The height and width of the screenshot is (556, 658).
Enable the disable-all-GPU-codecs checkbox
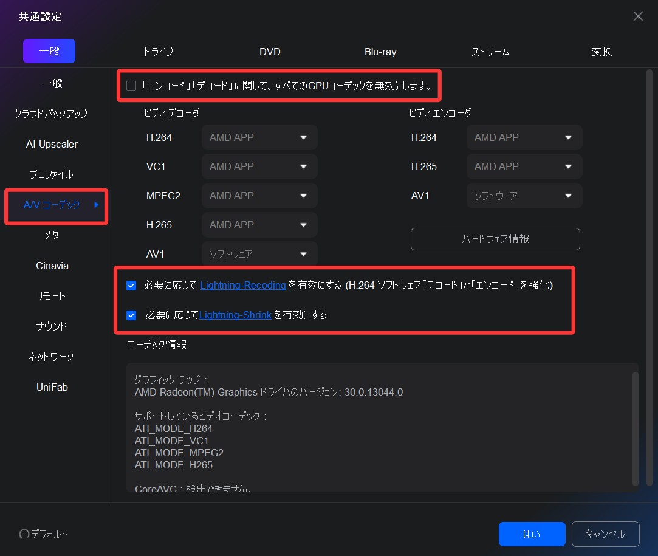click(x=131, y=86)
